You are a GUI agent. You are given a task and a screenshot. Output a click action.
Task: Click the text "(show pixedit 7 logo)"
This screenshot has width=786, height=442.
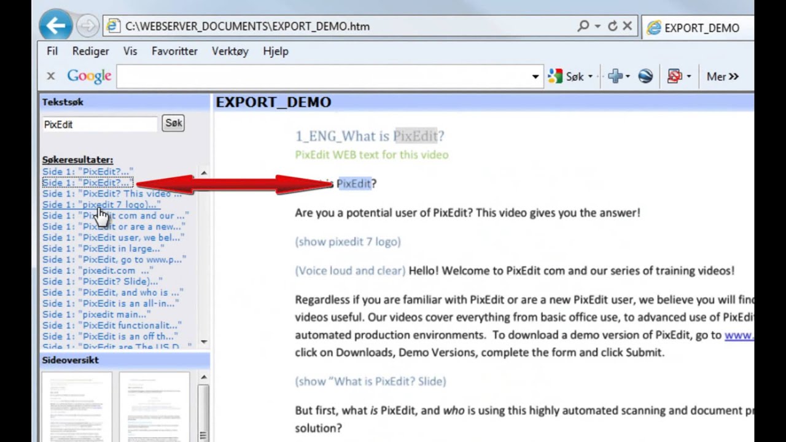pyautogui.click(x=348, y=241)
